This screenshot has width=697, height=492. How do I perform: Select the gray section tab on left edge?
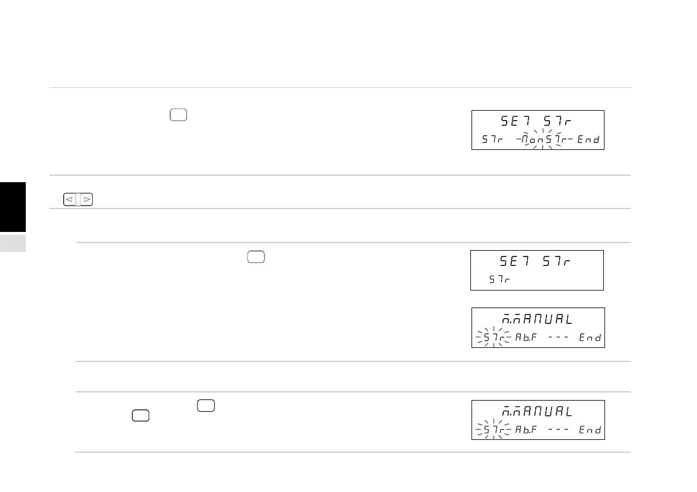coord(13,242)
